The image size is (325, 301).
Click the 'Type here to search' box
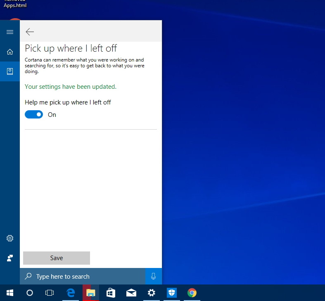pyautogui.click(x=83, y=277)
